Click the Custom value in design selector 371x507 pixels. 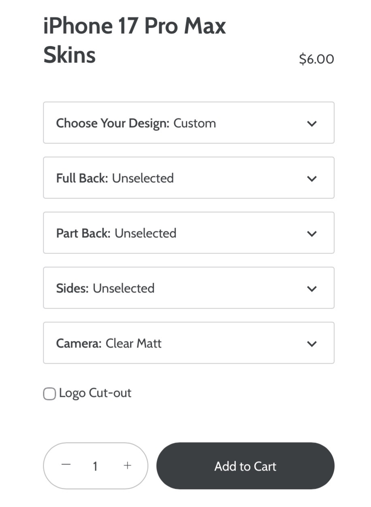pyautogui.click(x=195, y=123)
